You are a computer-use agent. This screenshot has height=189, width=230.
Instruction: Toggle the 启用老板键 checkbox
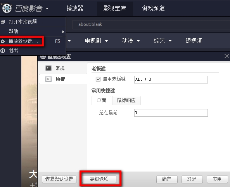pos(98,79)
